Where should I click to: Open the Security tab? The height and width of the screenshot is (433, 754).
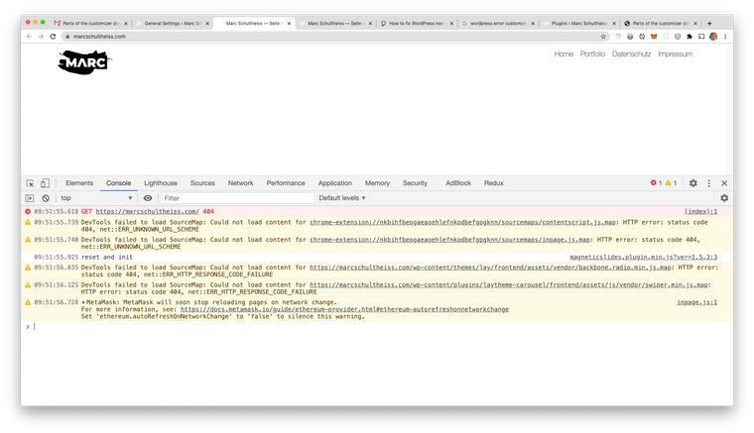pos(415,183)
